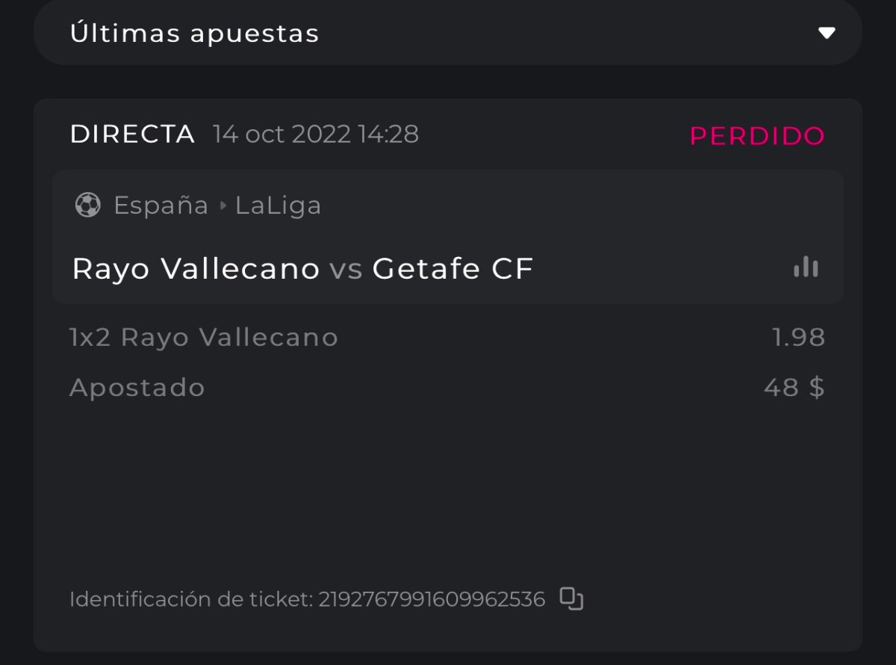Select the 1x2 Rayo Vallecano selection
Viewport: 896px width, 665px height.
pyautogui.click(x=204, y=338)
